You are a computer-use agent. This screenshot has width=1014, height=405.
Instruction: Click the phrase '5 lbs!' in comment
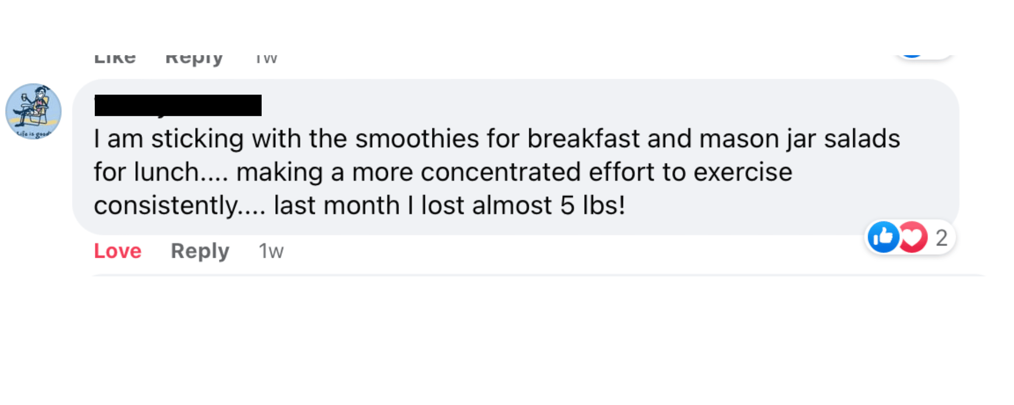(593, 206)
